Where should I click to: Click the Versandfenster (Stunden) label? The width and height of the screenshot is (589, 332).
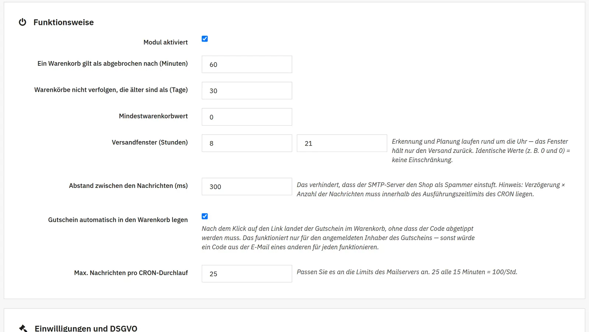[x=150, y=142]
